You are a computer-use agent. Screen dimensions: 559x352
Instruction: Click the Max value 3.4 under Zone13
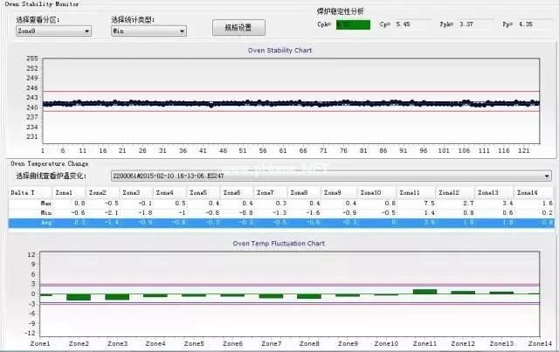coord(507,204)
